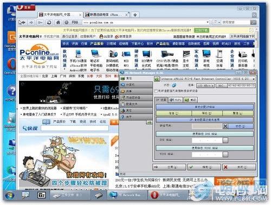Click green network adapter icon beside adapter list
The height and width of the screenshot is (205, 271).
[157, 79]
